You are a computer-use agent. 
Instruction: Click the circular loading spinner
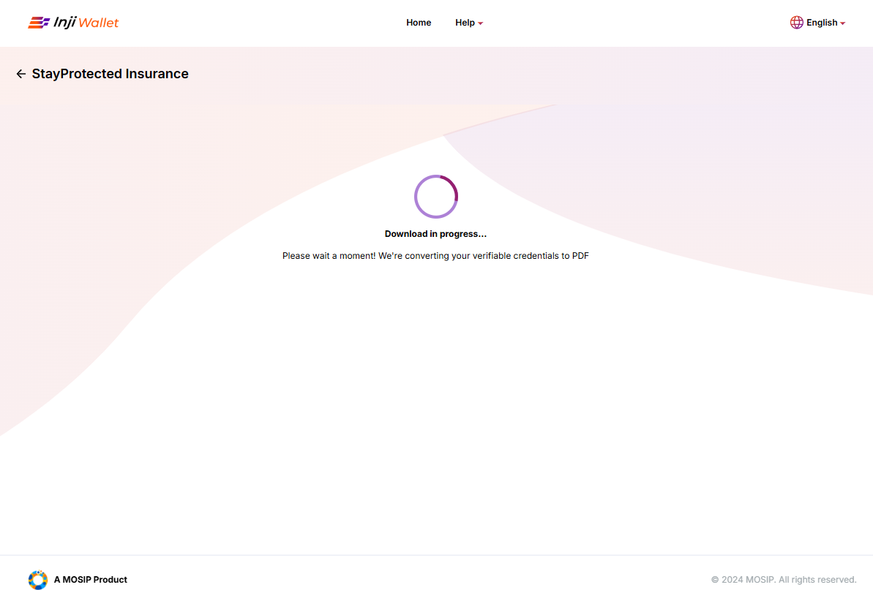(436, 197)
